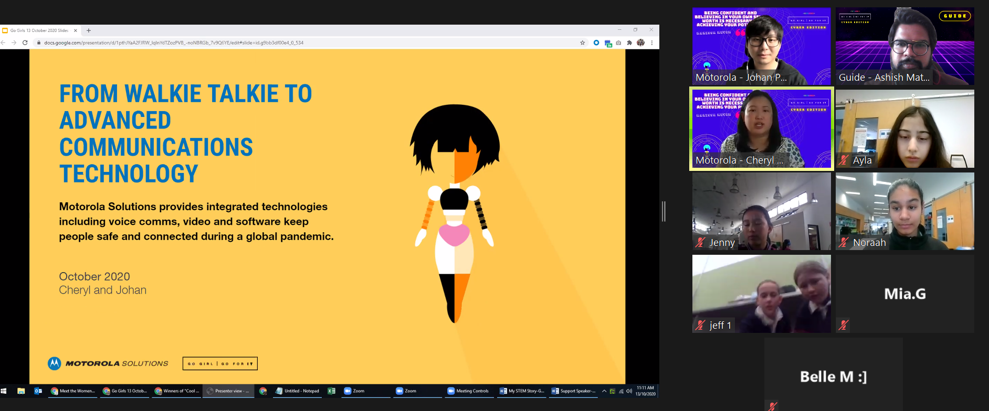Open Support Speaker Word document
The width and height of the screenshot is (989, 411).
(573, 391)
